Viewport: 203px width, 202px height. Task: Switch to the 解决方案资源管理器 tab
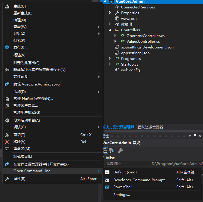tap(119, 127)
